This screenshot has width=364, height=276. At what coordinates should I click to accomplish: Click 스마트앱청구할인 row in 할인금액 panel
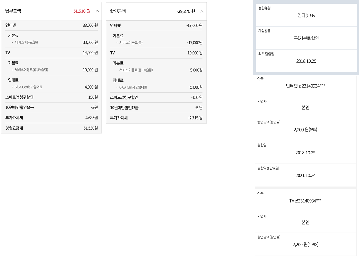pyautogui.click(x=124, y=97)
